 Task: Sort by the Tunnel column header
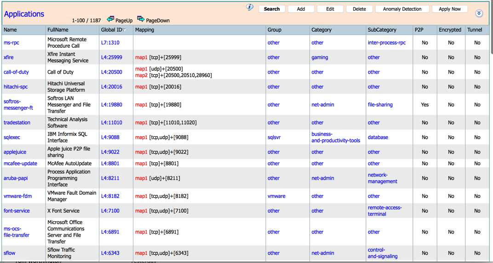click(475, 30)
